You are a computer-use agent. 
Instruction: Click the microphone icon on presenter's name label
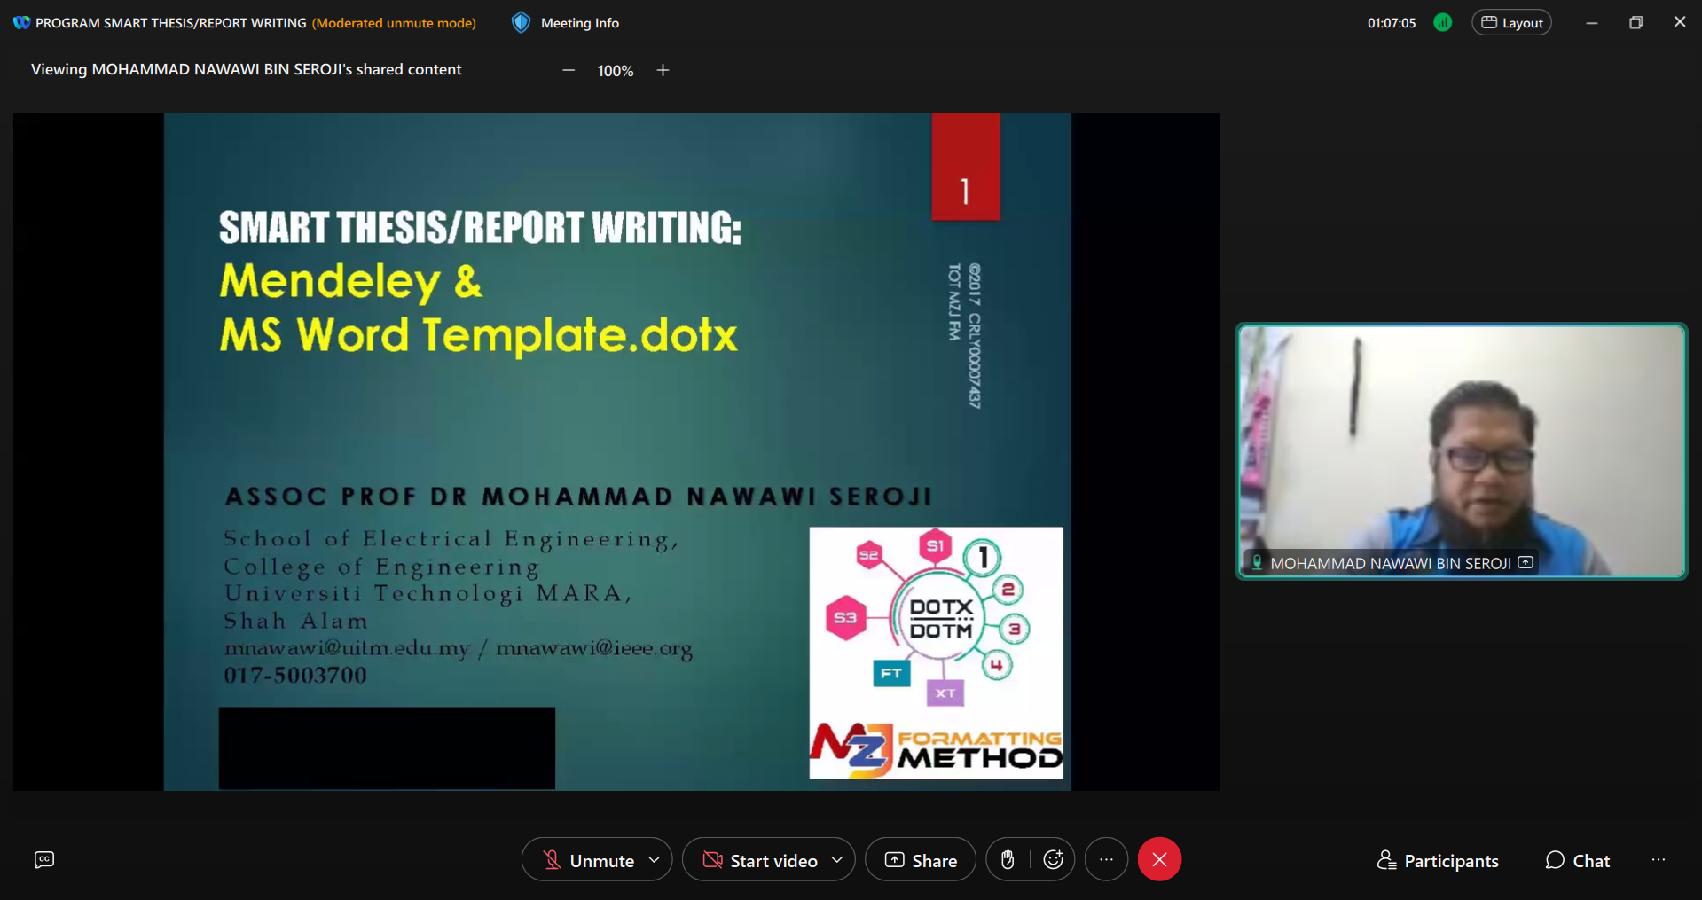point(1257,562)
